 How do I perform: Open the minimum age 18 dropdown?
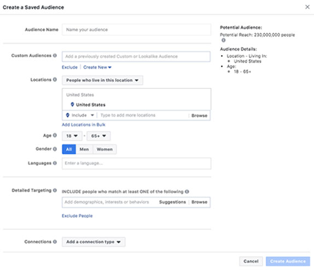[x=72, y=136]
